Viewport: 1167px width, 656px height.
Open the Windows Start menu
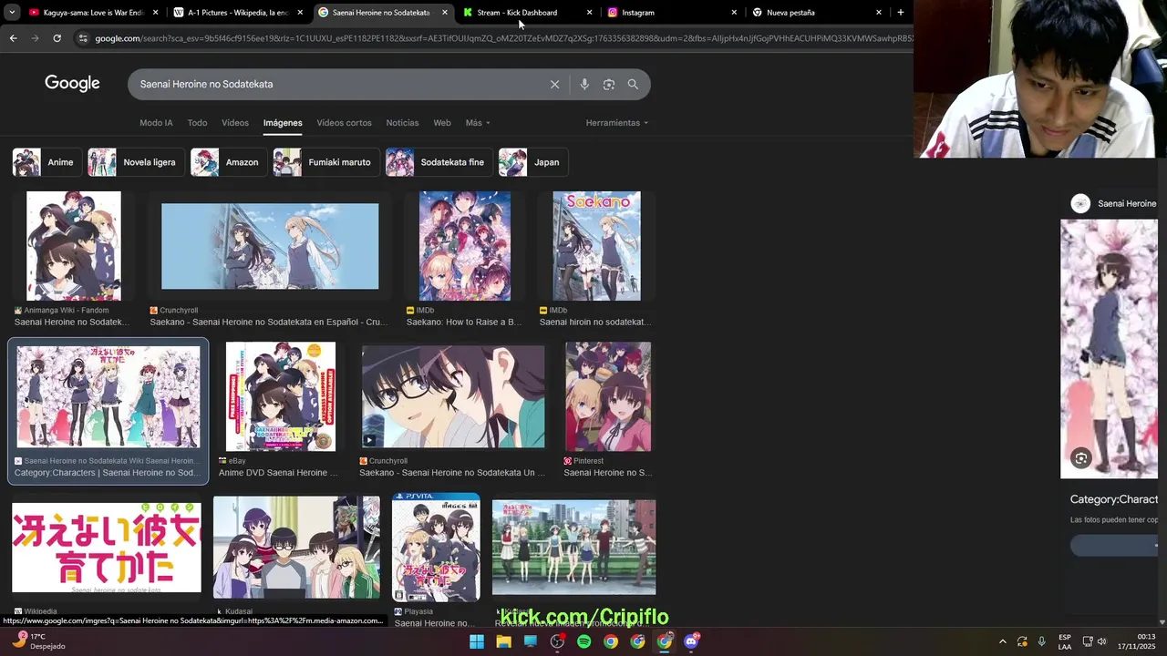coord(477,641)
